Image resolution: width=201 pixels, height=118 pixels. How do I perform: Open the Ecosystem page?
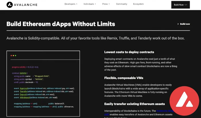pos(138,4)
